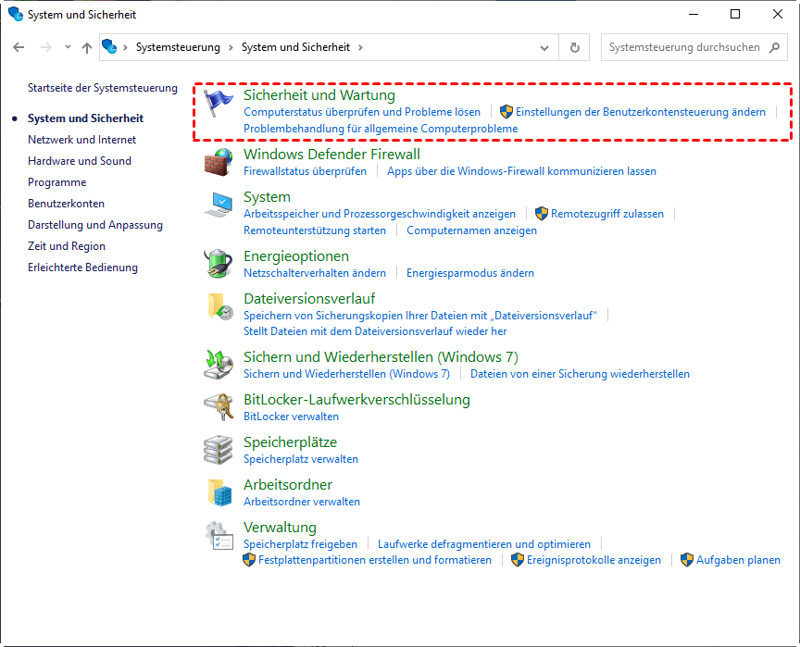Viewport: 800px width, 647px height.
Task: Open Sicherheit und Wartung heading
Action: (x=319, y=94)
